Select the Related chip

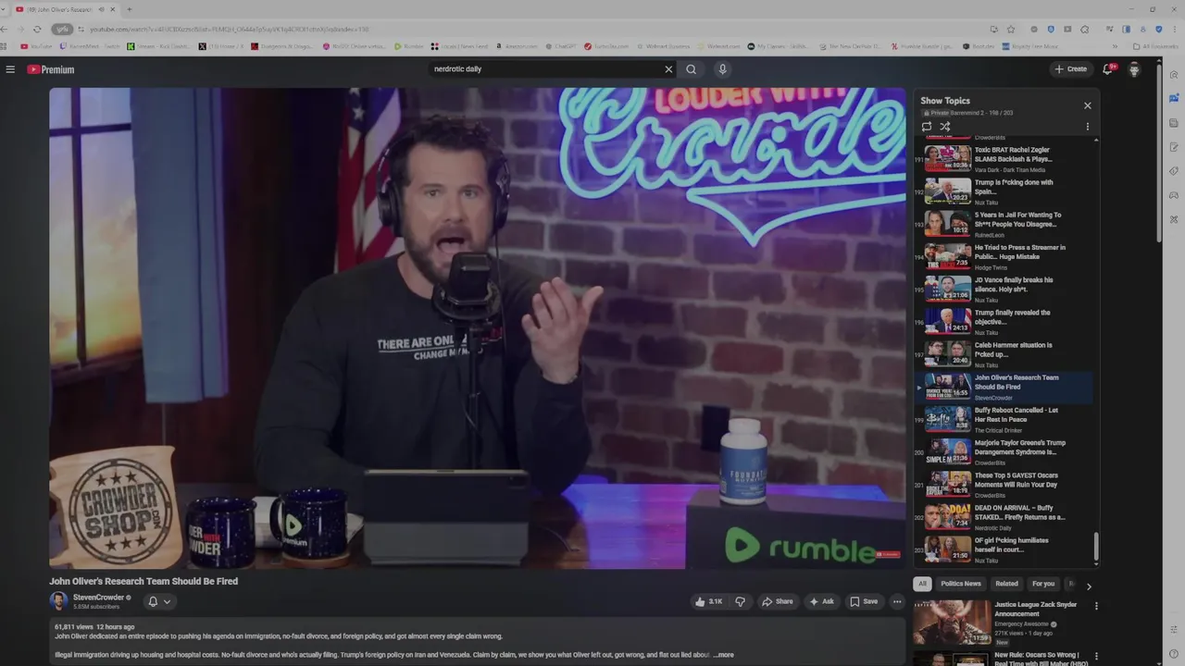tap(1006, 584)
